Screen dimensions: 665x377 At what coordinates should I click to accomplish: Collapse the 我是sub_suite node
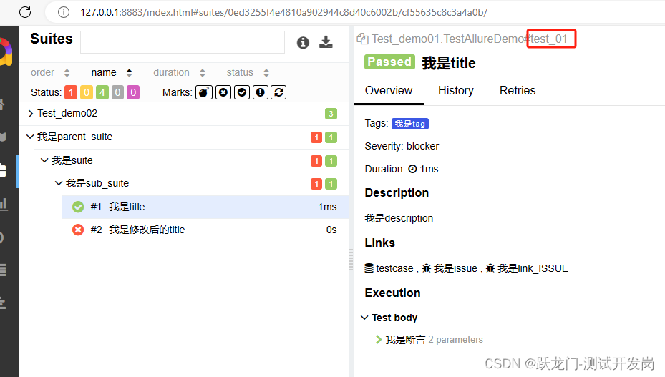(x=198, y=184)
